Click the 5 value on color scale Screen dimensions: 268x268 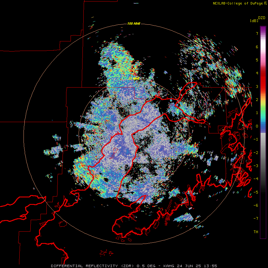click(257, 60)
